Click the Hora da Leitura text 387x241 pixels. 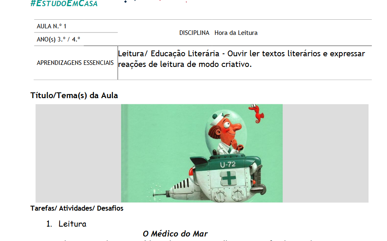click(x=236, y=33)
